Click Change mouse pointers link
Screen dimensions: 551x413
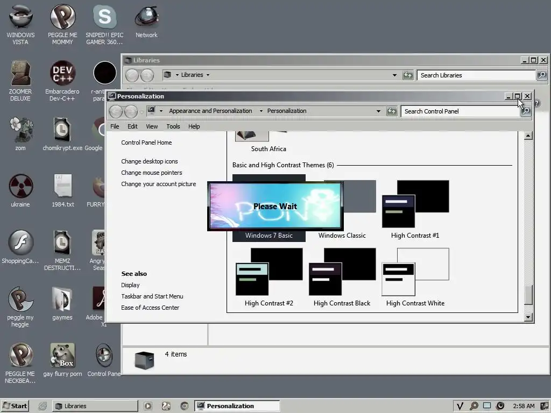point(151,173)
